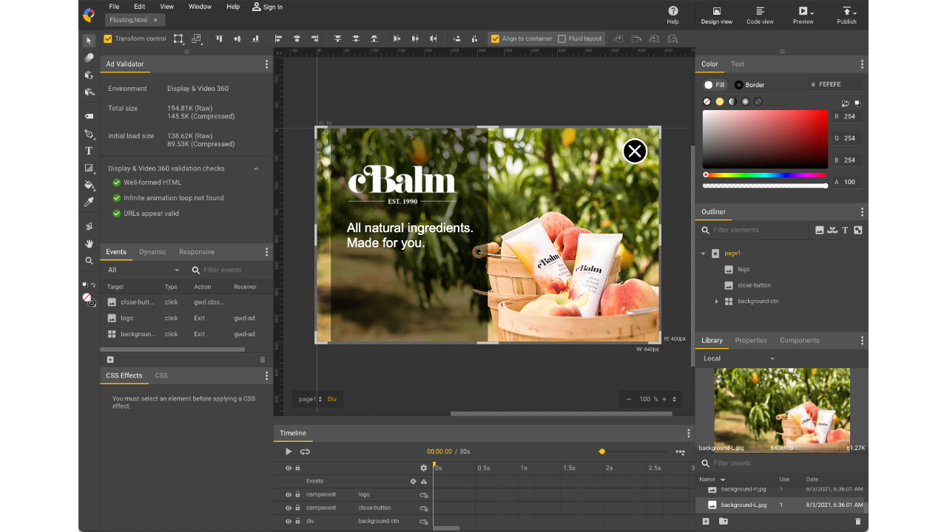
Task: Open the Edit menu
Action: pyautogui.click(x=139, y=7)
